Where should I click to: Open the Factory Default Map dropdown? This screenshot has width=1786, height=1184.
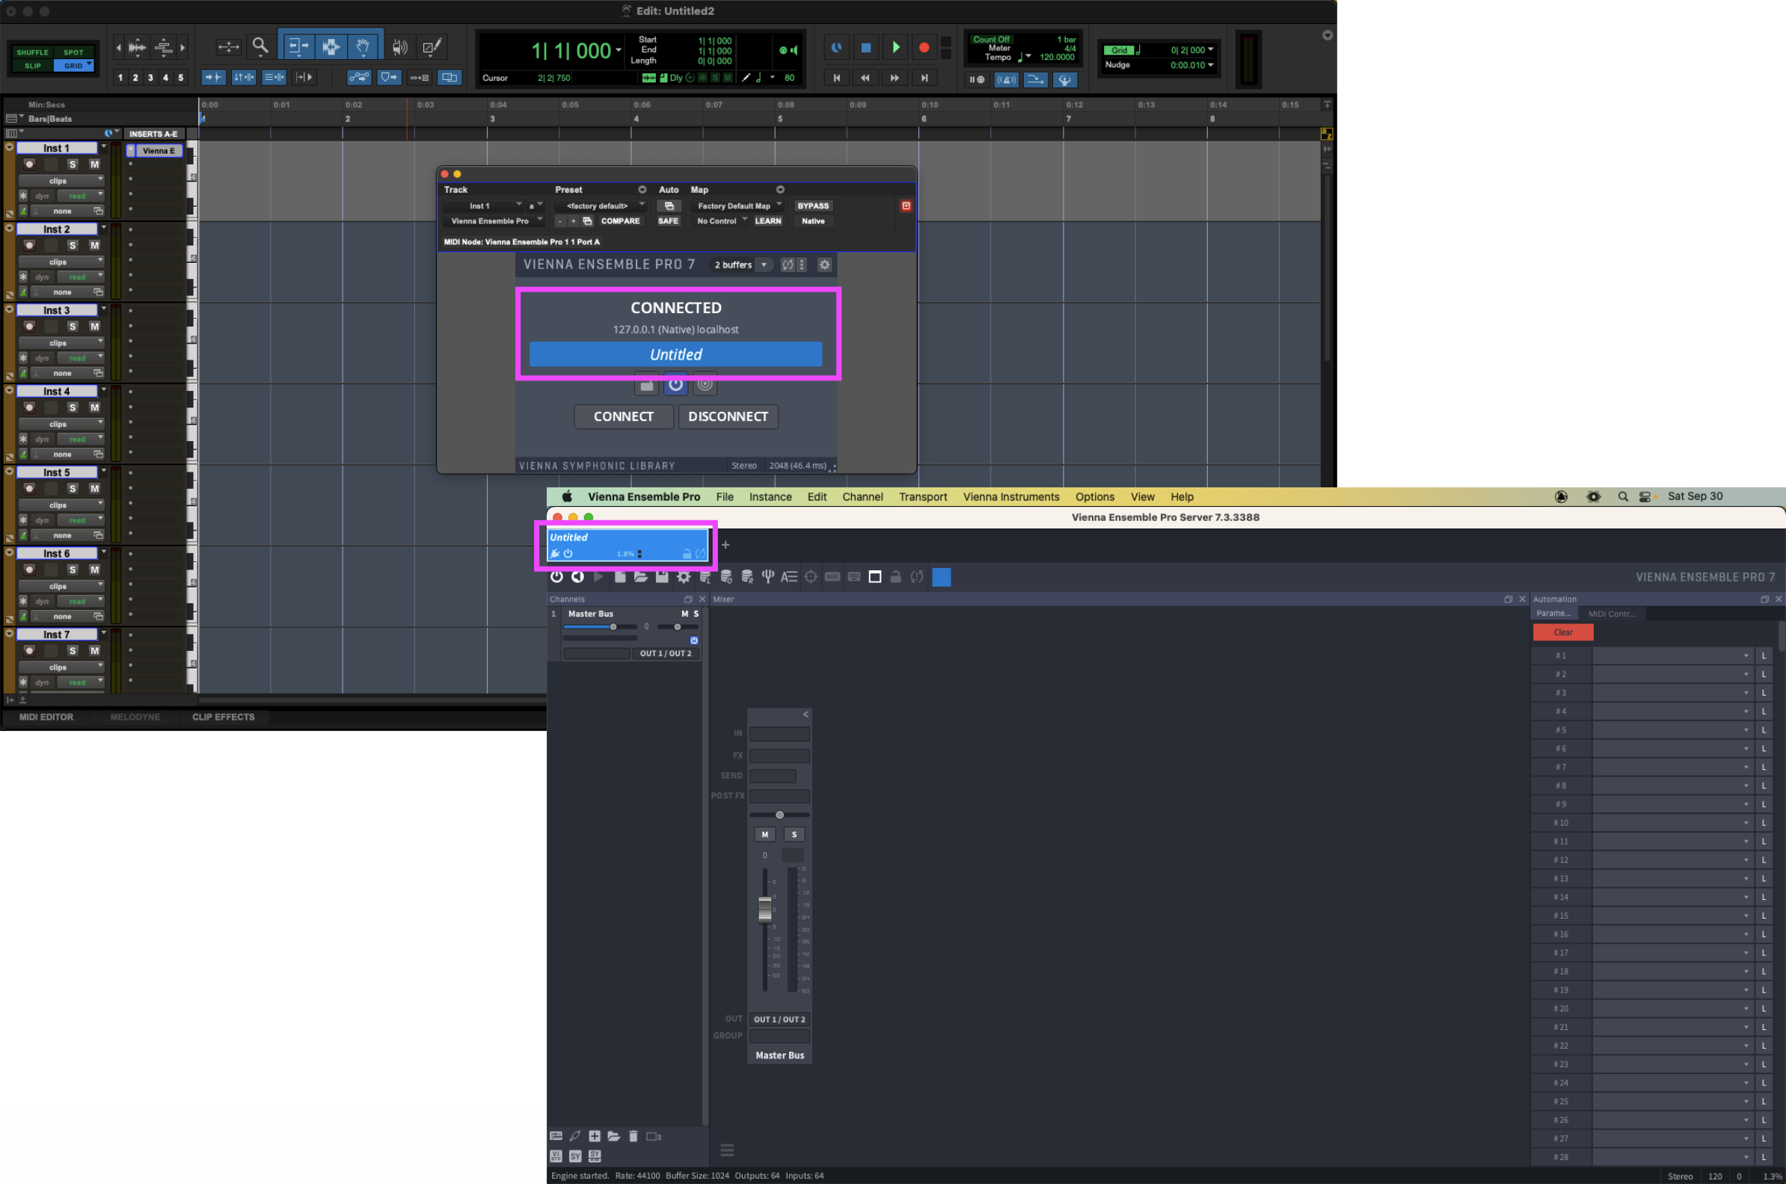click(737, 206)
